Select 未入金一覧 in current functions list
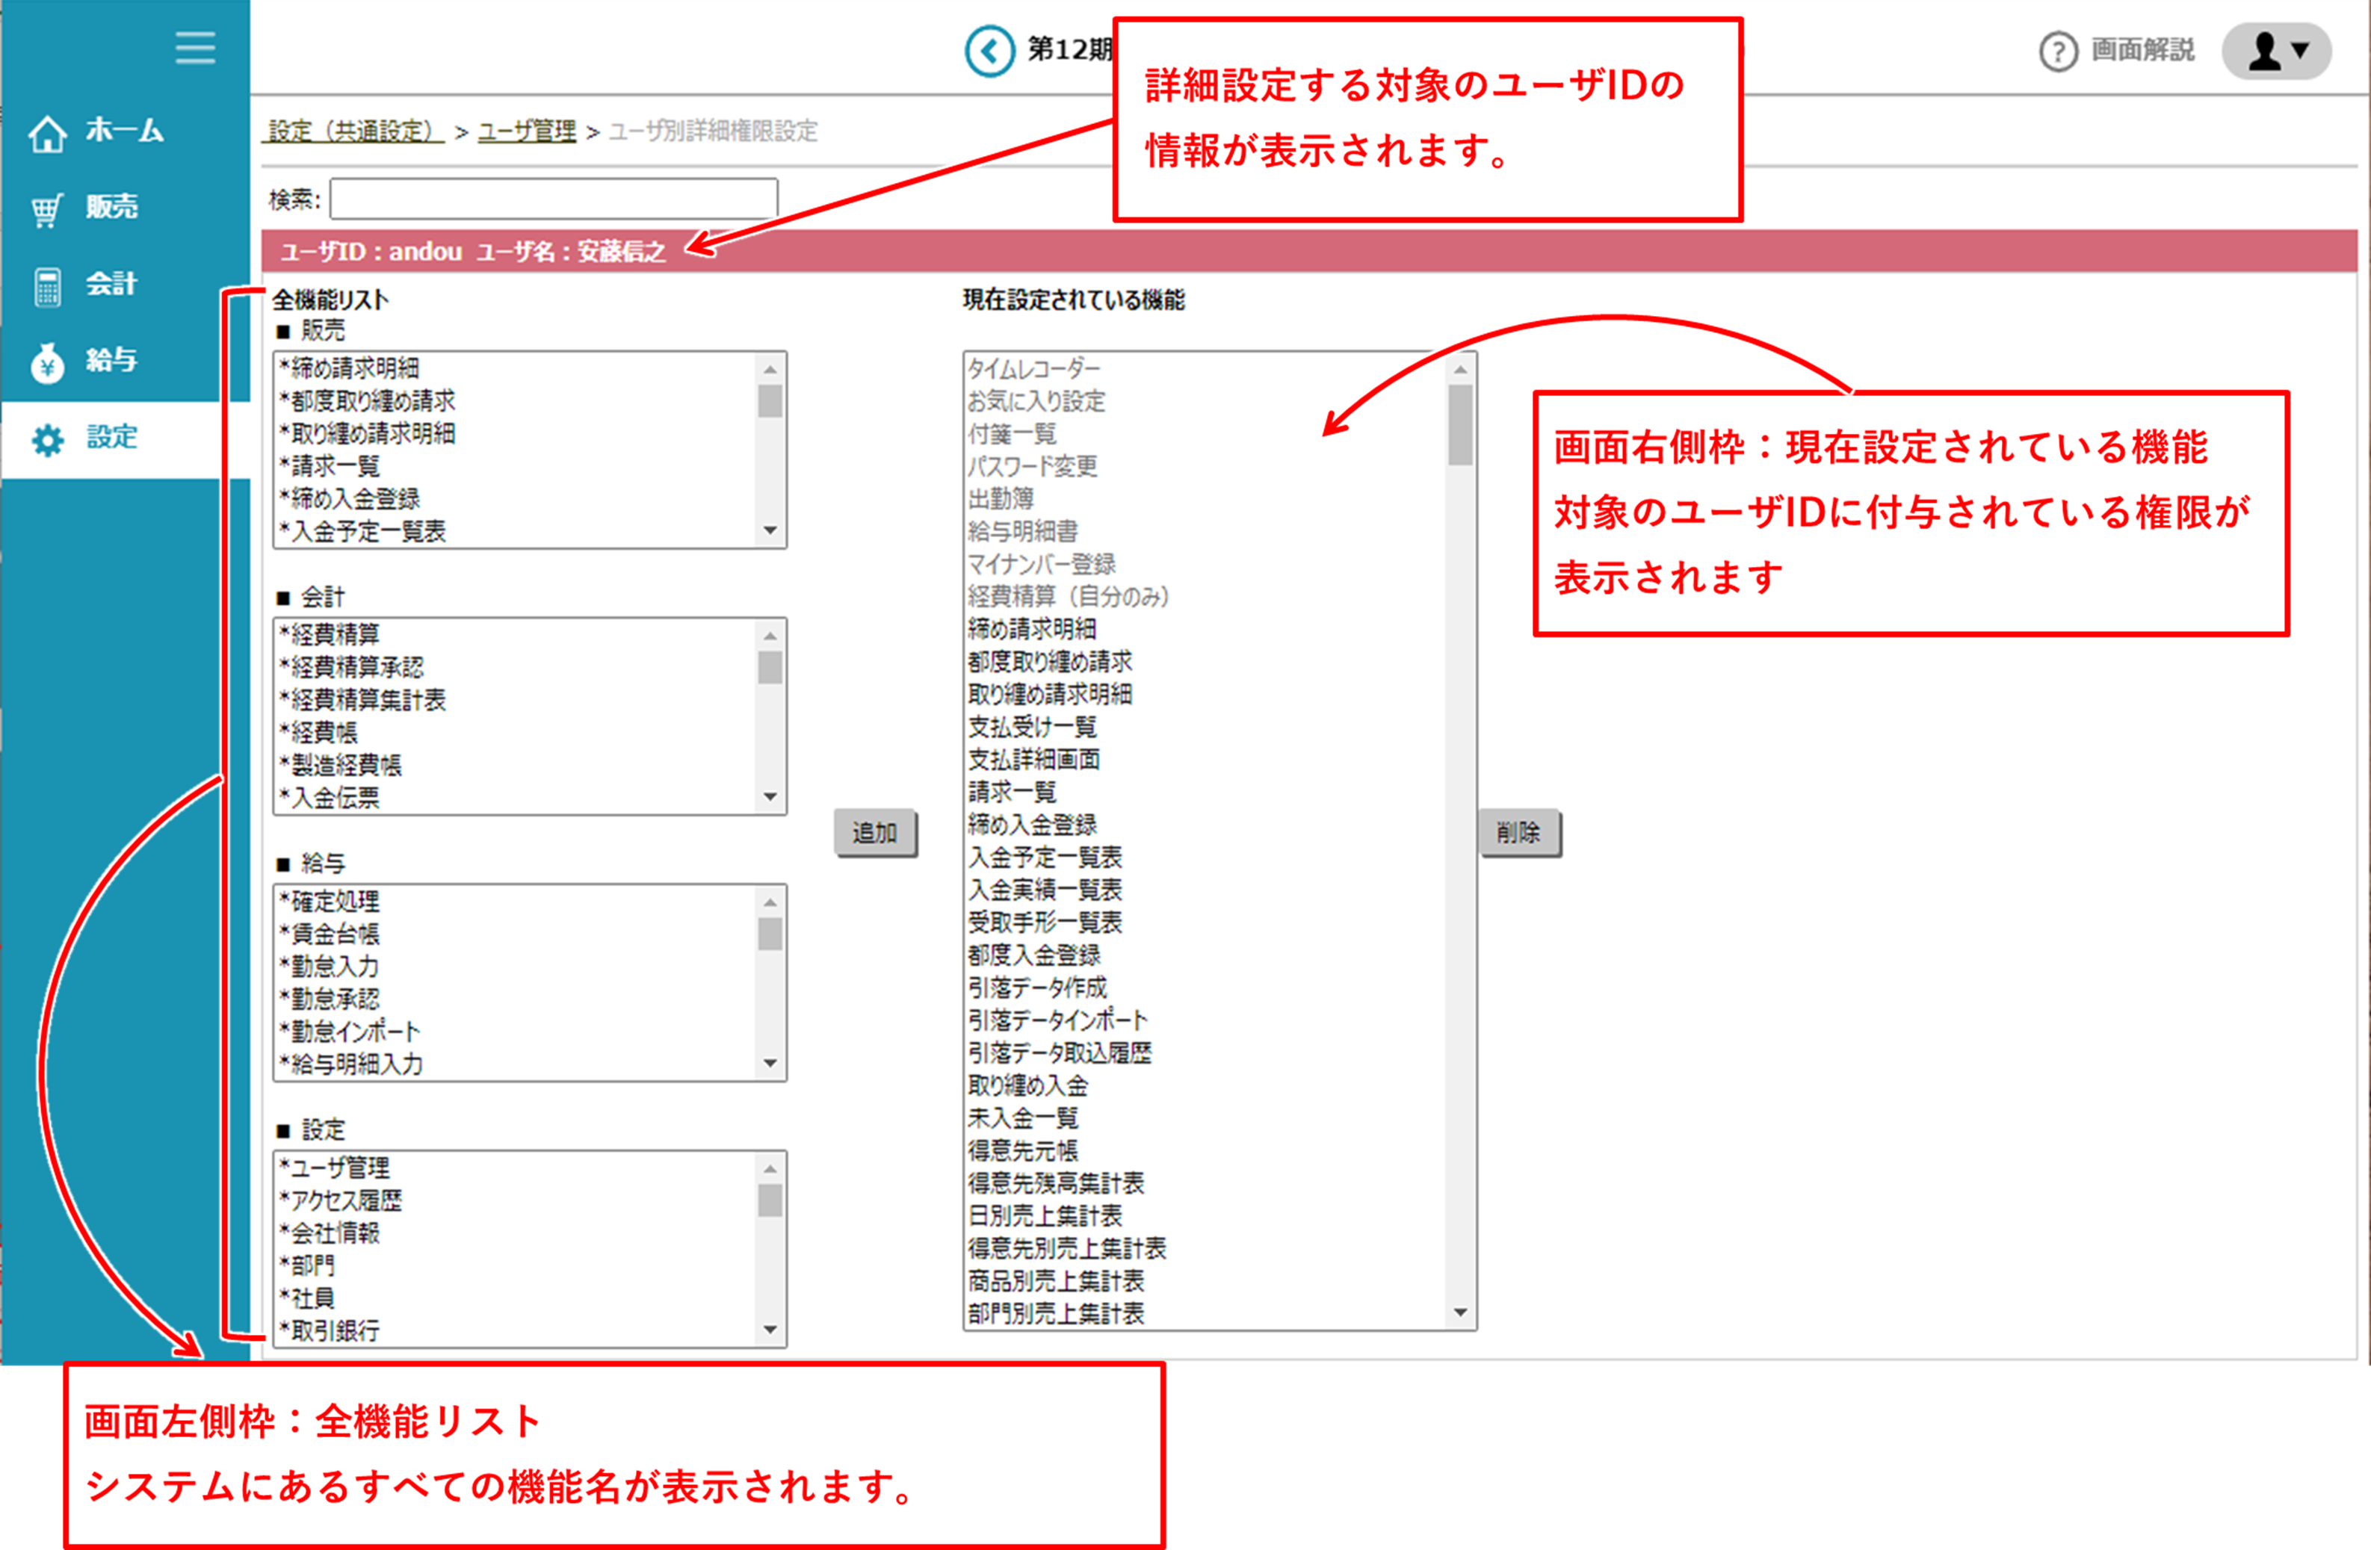 (1205, 1119)
